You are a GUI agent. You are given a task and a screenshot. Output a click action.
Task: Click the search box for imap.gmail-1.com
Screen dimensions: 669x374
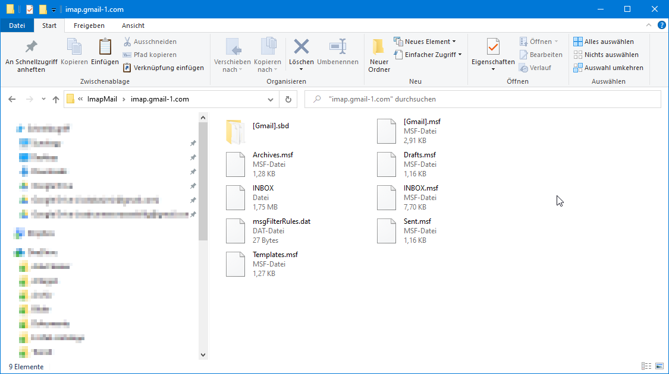pyautogui.click(x=482, y=99)
